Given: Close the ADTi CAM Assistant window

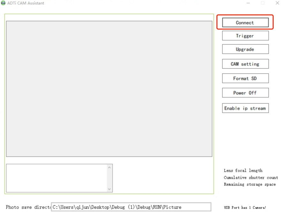Looking at the screenshot, I should (277, 3).
